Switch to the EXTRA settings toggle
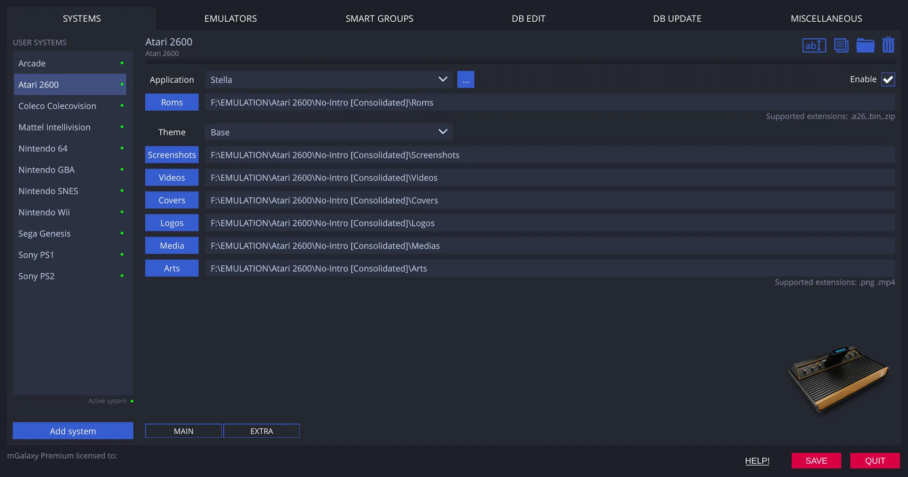 click(x=262, y=431)
